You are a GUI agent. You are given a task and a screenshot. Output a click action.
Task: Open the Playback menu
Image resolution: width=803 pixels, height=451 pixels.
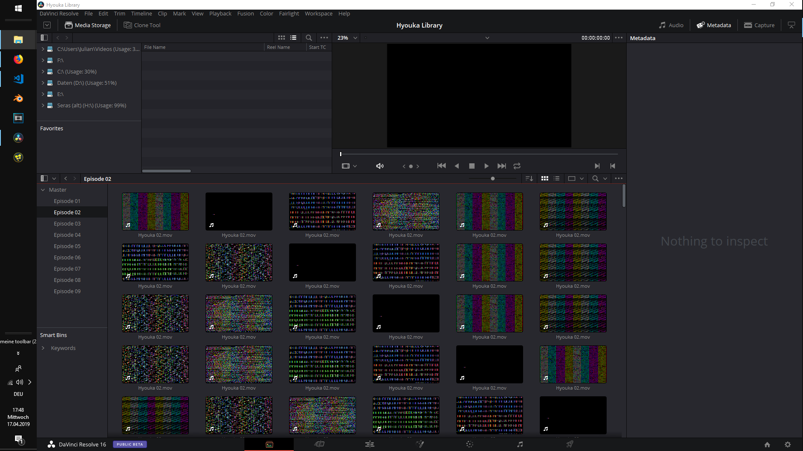point(220,13)
